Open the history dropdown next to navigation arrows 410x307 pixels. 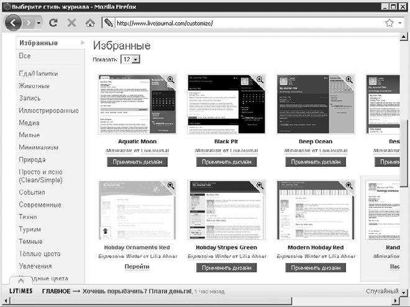tap(39, 23)
